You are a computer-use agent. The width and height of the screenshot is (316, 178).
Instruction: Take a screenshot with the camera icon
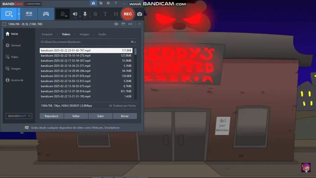pyautogui.click(x=140, y=14)
